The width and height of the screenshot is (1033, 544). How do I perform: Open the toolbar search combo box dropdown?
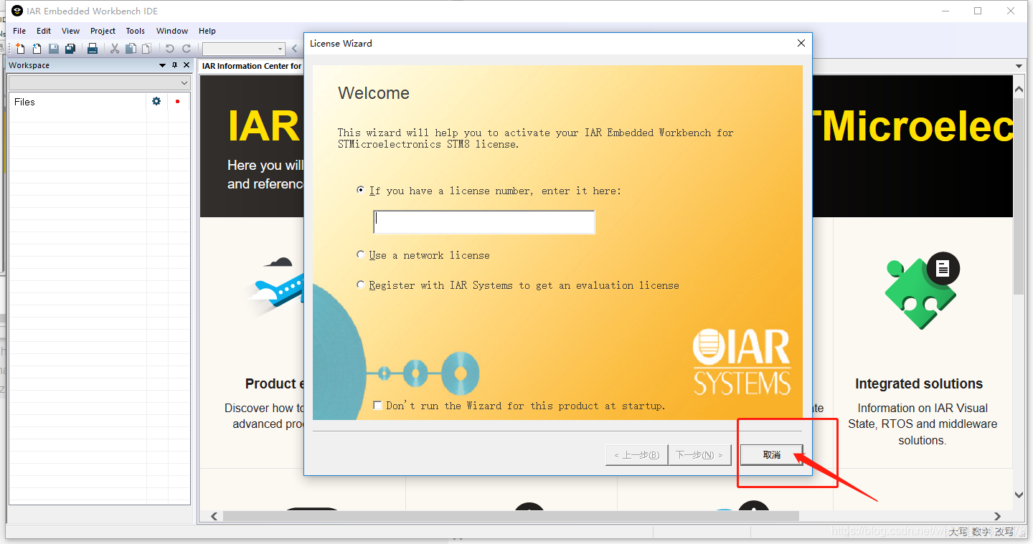coord(280,49)
